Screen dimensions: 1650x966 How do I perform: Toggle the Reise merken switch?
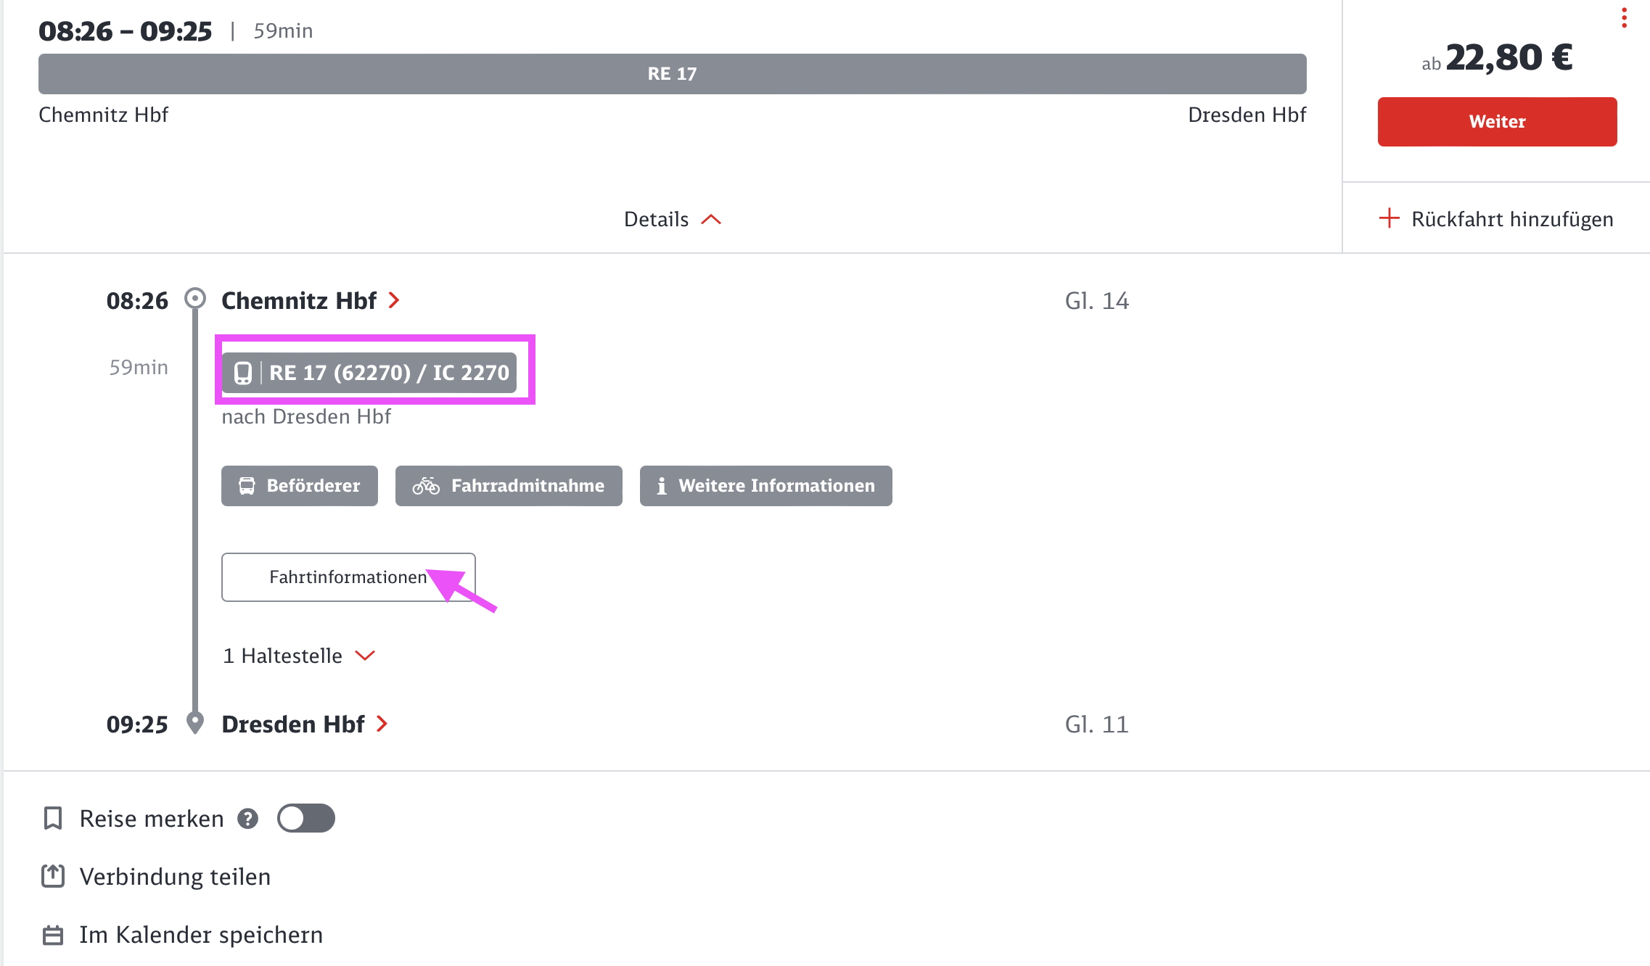tap(305, 818)
